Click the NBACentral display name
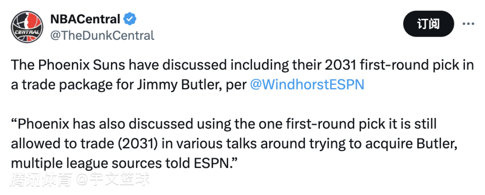The image size is (485, 195). (x=85, y=19)
